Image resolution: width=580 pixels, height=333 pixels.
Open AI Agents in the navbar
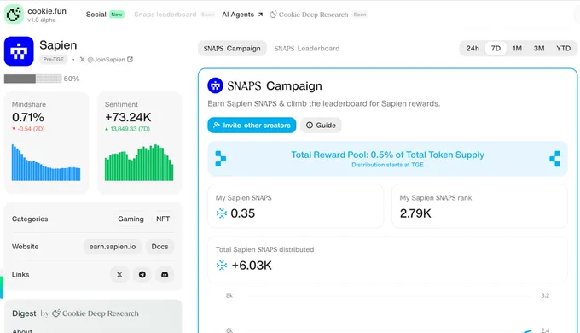[x=238, y=15]
